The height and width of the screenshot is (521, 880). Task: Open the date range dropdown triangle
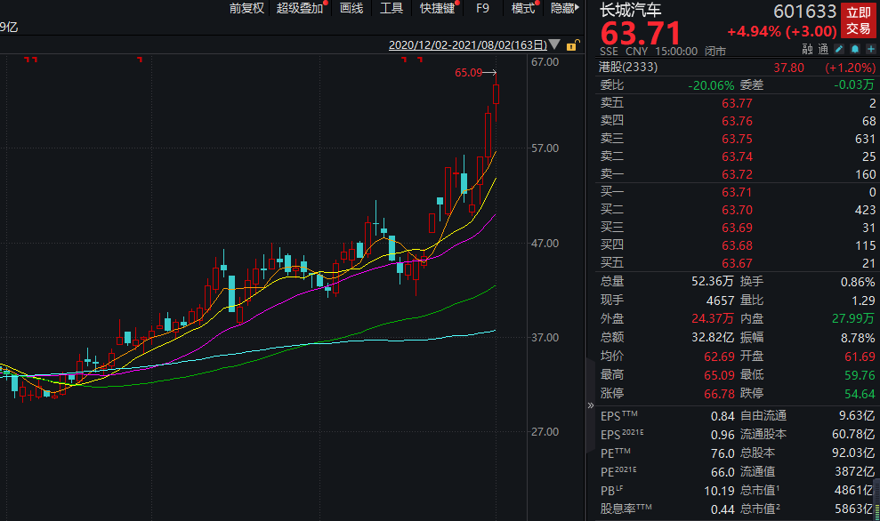[555, 44]
